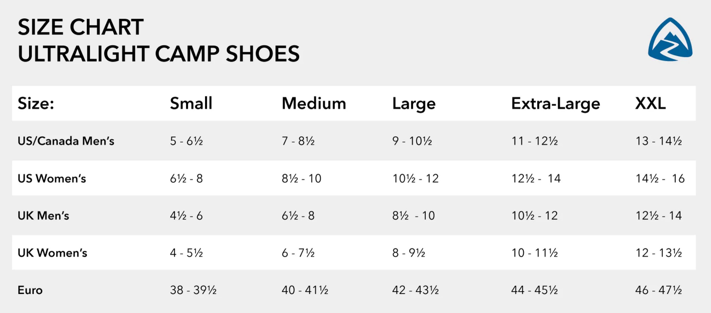Click the Size Chart title text

pyautogui.click(x=81, y=27)
